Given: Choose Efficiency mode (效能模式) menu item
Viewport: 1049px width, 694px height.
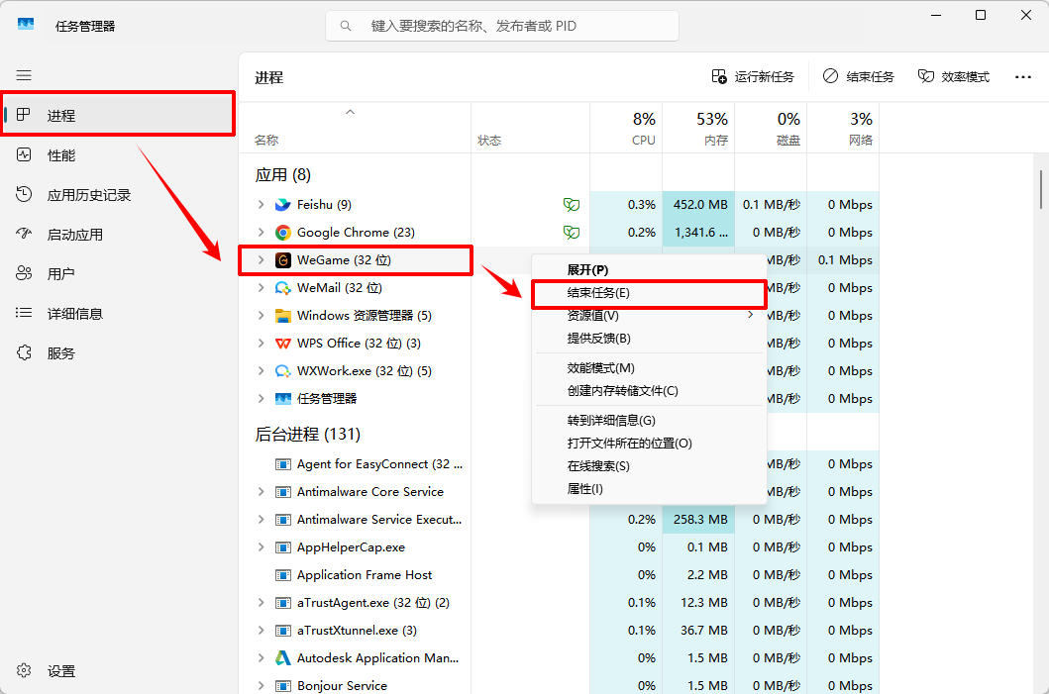Looking at the screenshot, I should pos(649,368).
